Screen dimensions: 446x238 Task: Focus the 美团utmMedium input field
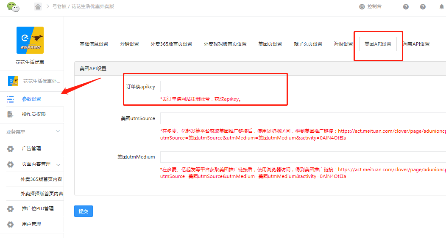(303, 157)
